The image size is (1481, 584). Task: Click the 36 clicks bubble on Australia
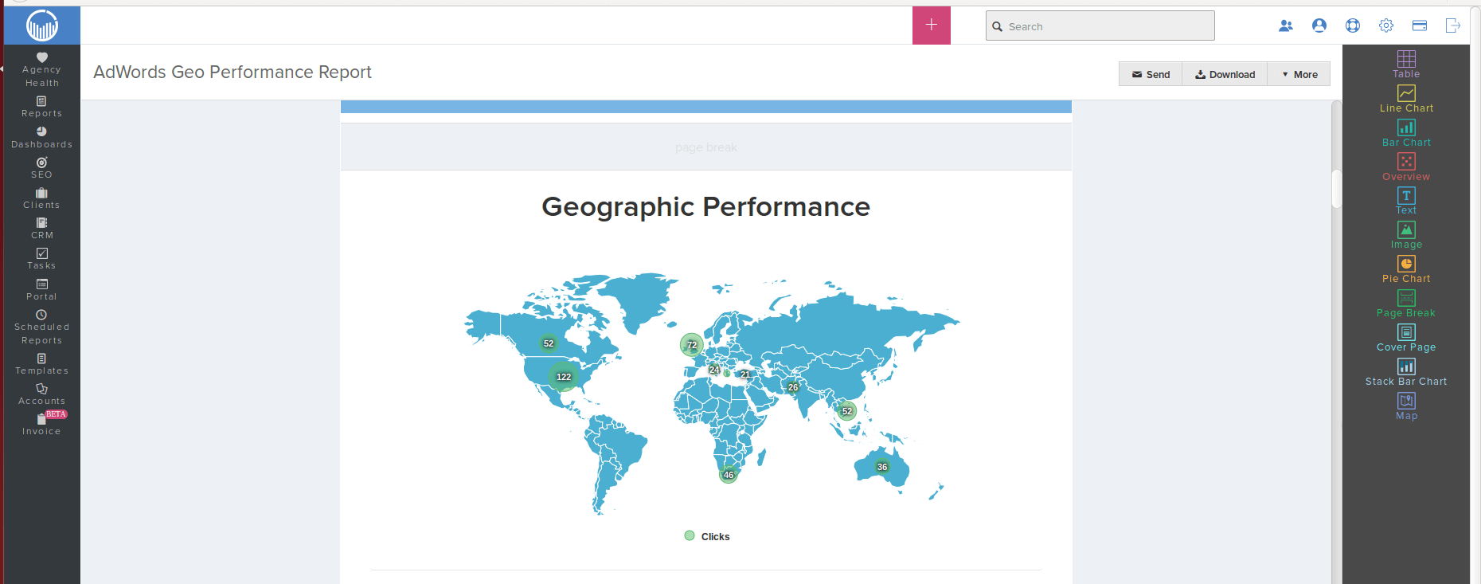tap(882, 467)
